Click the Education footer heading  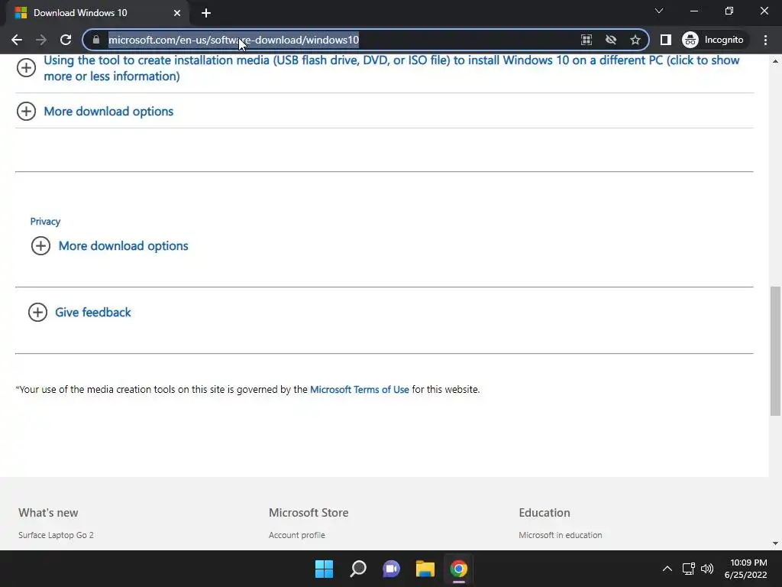pyautogui.click(x=544, y=513)
